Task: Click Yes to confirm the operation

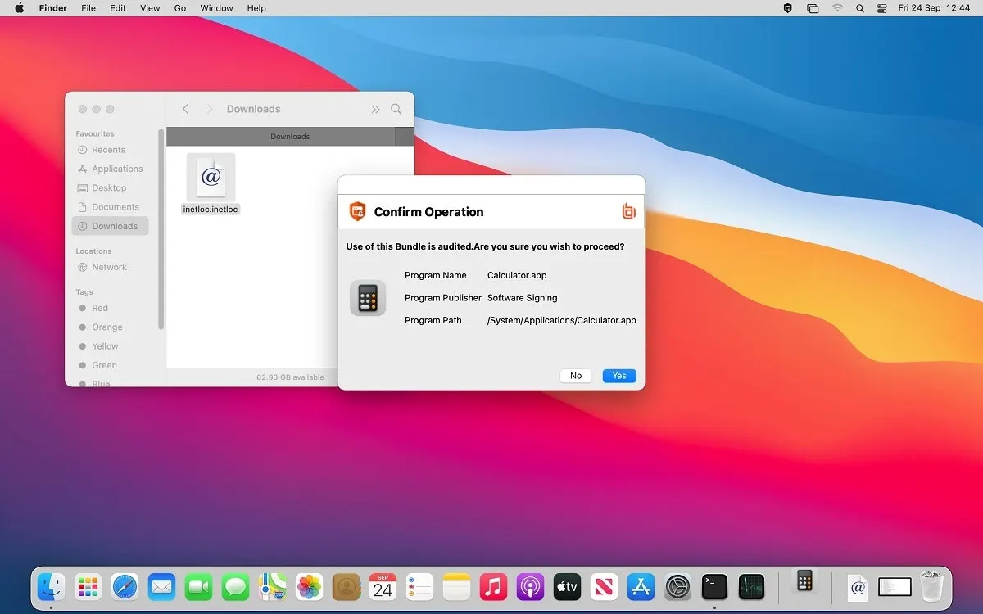Action: tap(619, 376)
